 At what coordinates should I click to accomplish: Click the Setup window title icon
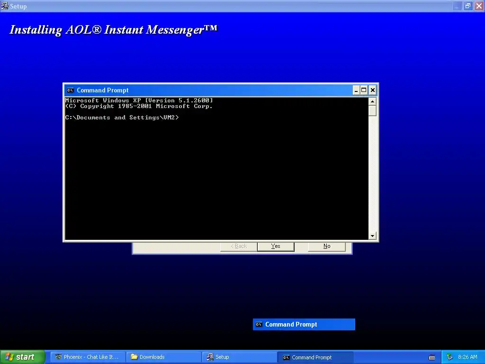[x=5, y=6]
